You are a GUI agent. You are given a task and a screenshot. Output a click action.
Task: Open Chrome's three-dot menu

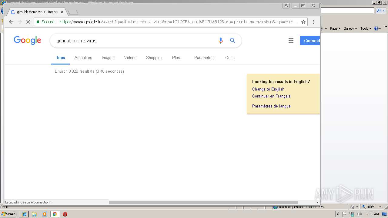click(313, 22)
